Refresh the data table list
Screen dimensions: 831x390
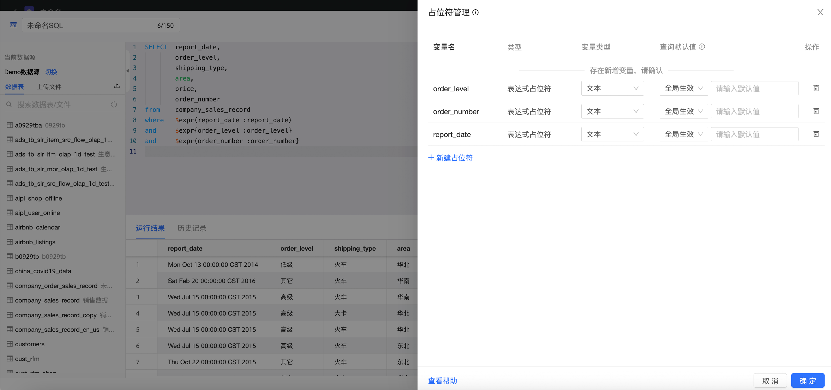114,104
